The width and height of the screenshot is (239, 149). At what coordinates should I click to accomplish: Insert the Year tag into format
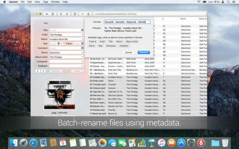tap(100, 46)
